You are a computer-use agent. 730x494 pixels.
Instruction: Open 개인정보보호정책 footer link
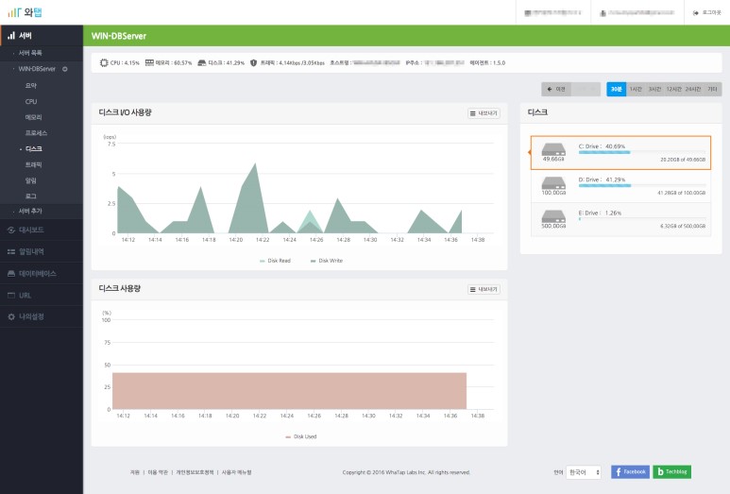point(195,471)
